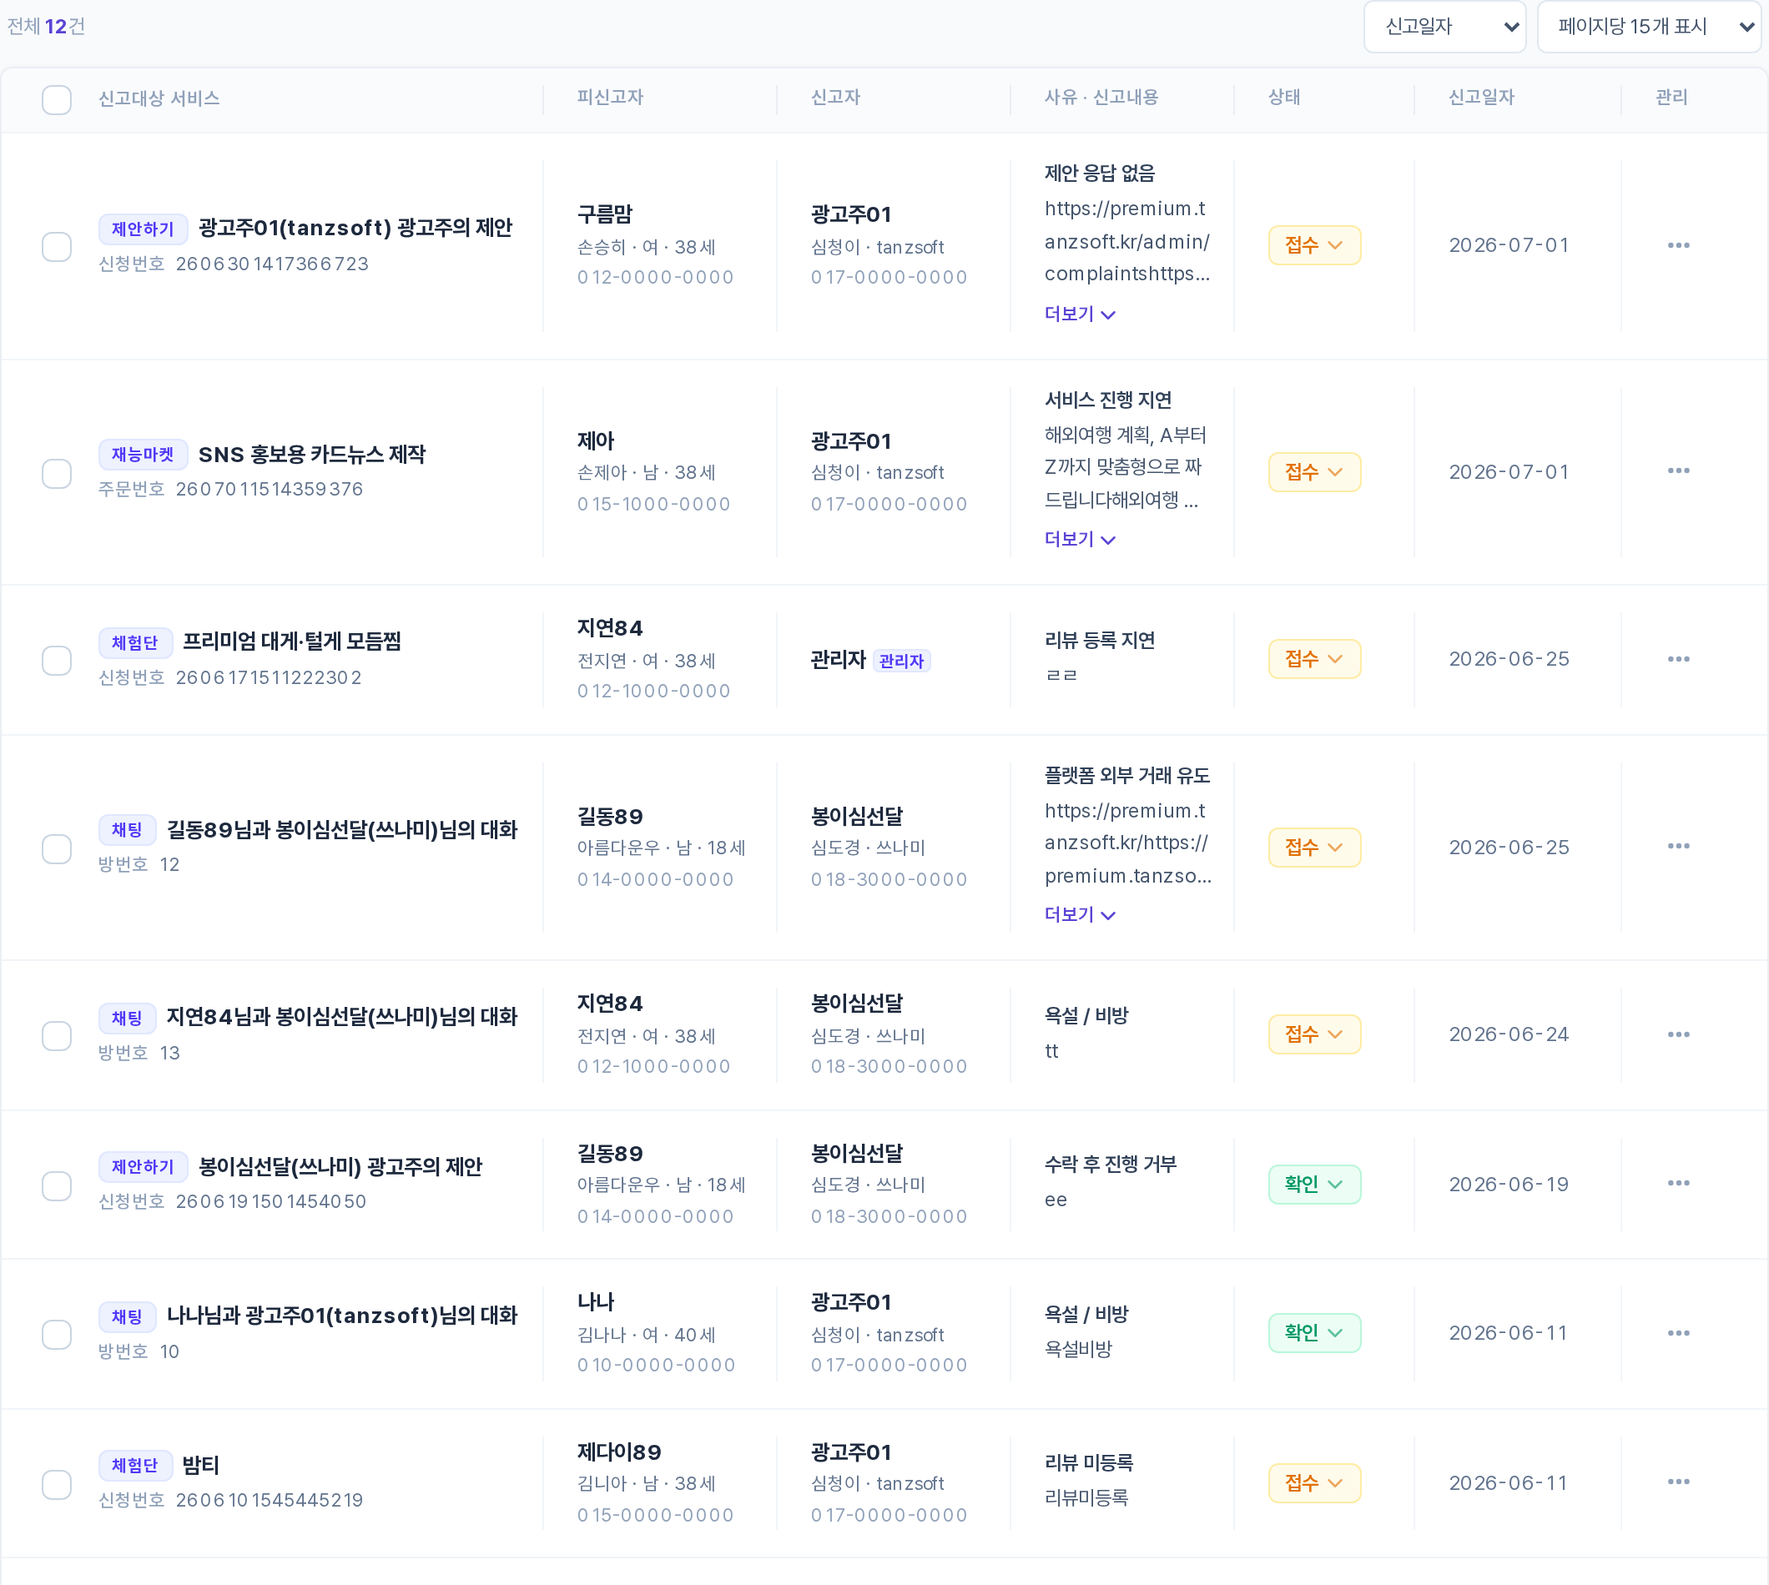
Task: Open the more menu for the 방번호 12 row
Action: [x=1678, y=847]
